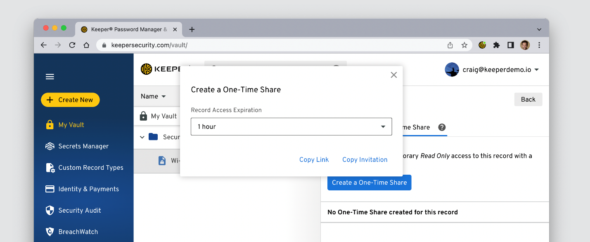
Task: Open Secrets Manager in sidebar
Action: click(x=83, y=146)
